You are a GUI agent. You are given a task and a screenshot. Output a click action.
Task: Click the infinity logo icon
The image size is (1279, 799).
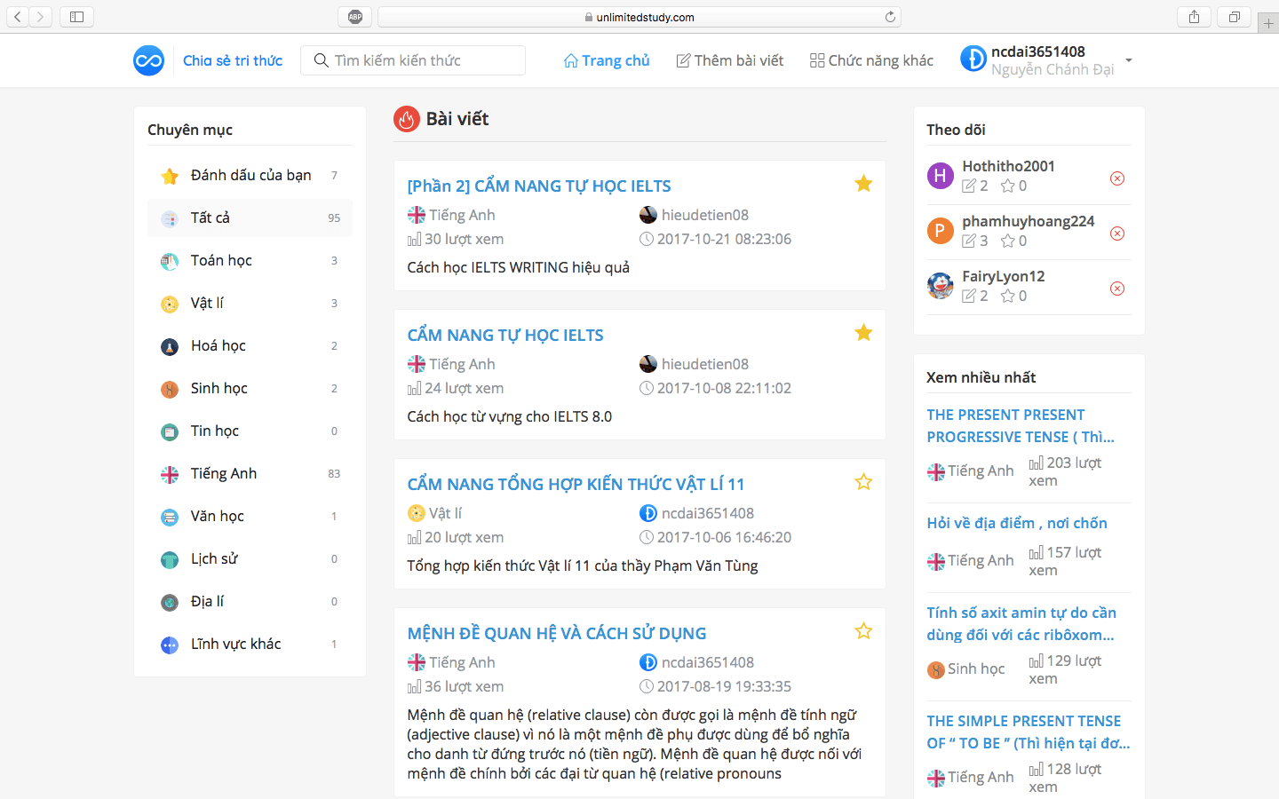click(148, 60)
